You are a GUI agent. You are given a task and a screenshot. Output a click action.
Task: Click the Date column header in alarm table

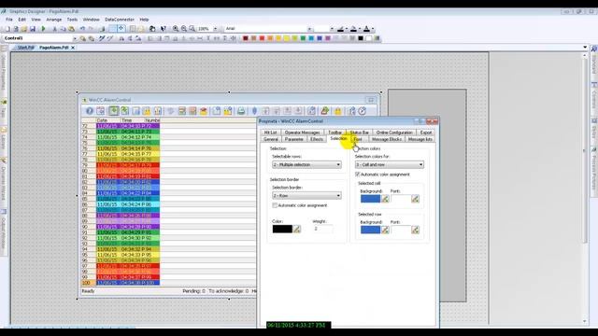[108, 120]
